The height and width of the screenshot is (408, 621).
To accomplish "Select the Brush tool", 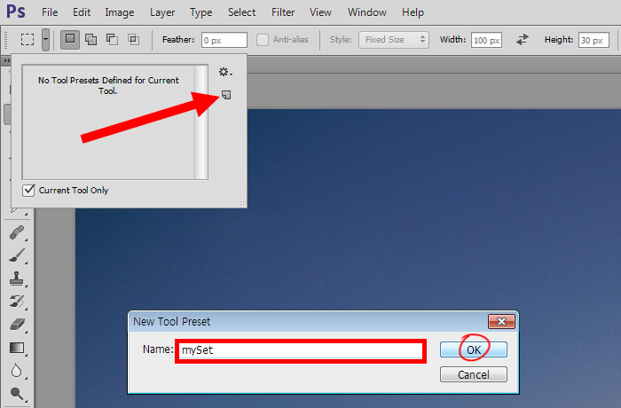I will tap(17, 255).
